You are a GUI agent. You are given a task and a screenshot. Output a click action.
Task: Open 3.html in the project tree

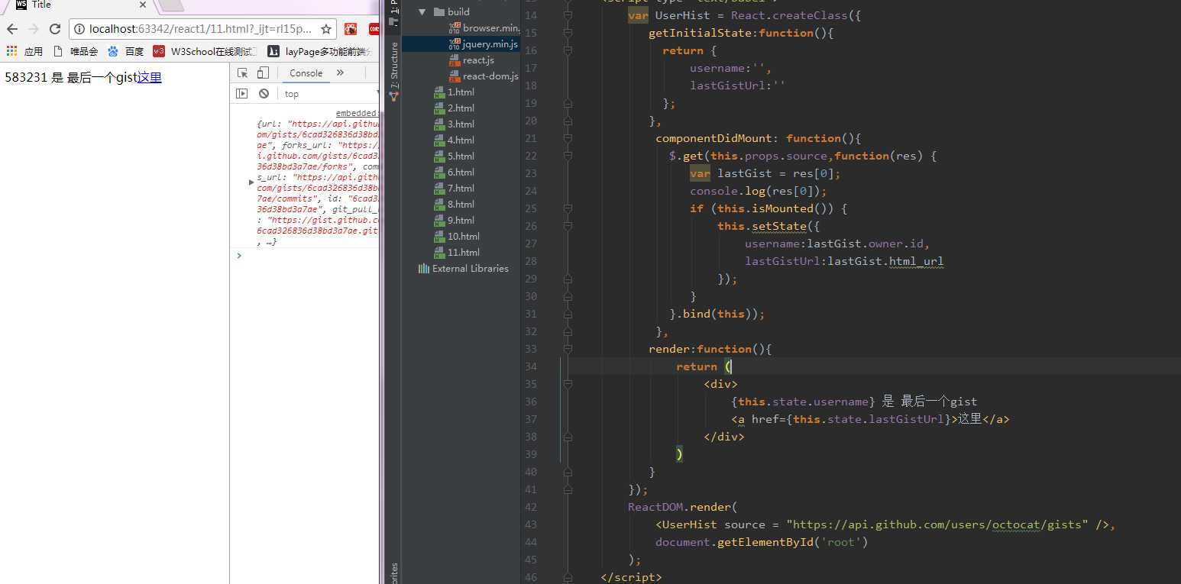(x=454, y=124)
